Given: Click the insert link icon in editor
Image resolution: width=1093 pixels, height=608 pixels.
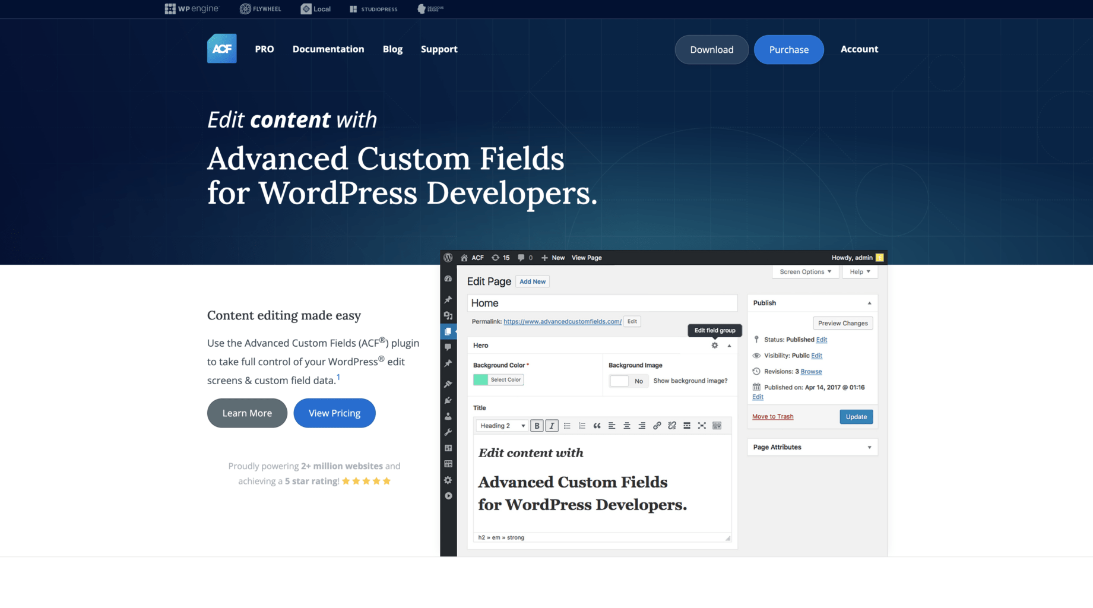Looking at the screenshot, I should [657, 426].
